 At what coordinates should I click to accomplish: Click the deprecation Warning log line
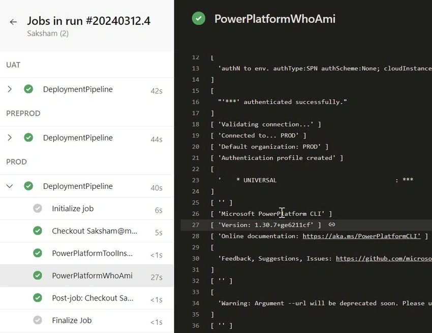325,303
